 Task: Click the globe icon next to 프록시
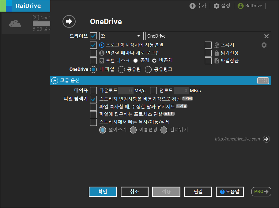point(217,45)
